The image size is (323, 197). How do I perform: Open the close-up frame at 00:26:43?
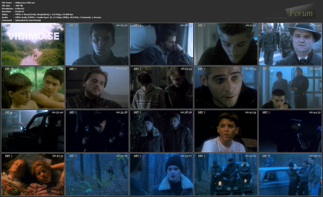coord(226,88)
